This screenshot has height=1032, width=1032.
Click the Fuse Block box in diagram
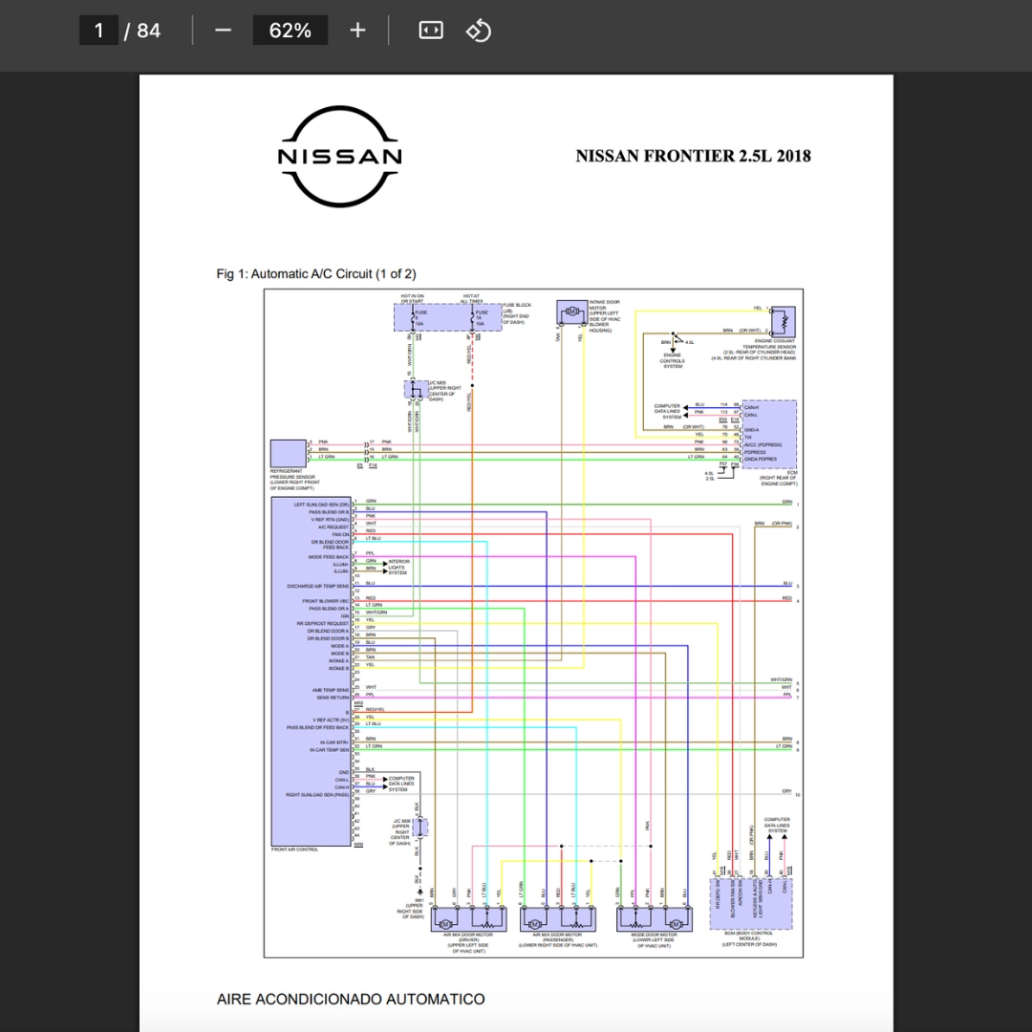447,317
